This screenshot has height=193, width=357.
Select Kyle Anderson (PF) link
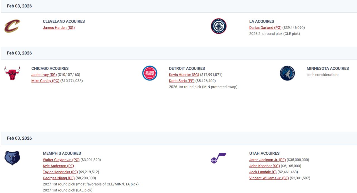coord(58,166)
